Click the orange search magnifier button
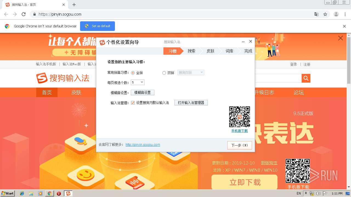Screen dimensions: 351x197 tap(306, 78)
